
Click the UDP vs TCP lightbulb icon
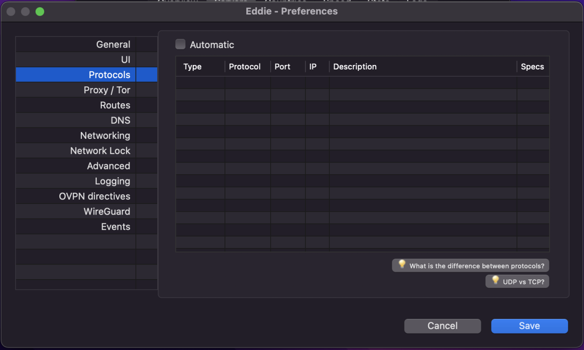coord(495,281)
